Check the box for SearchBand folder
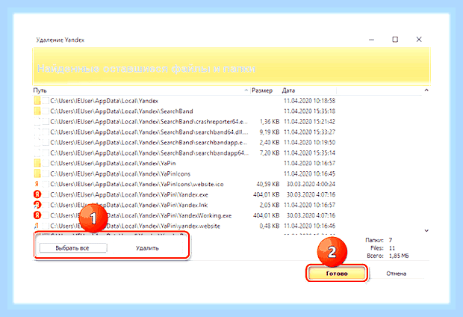Screen dimensions: 463x317 (x=46, y=111)
